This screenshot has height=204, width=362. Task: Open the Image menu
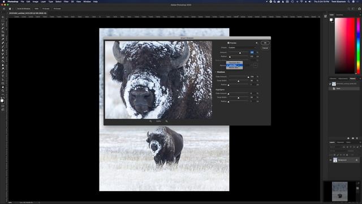35,2
